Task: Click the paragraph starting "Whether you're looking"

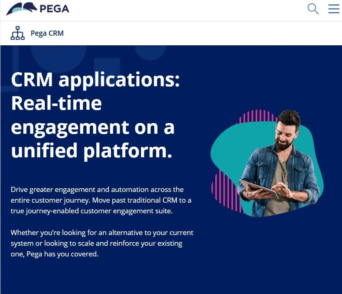Action: [x=102, y=243]
